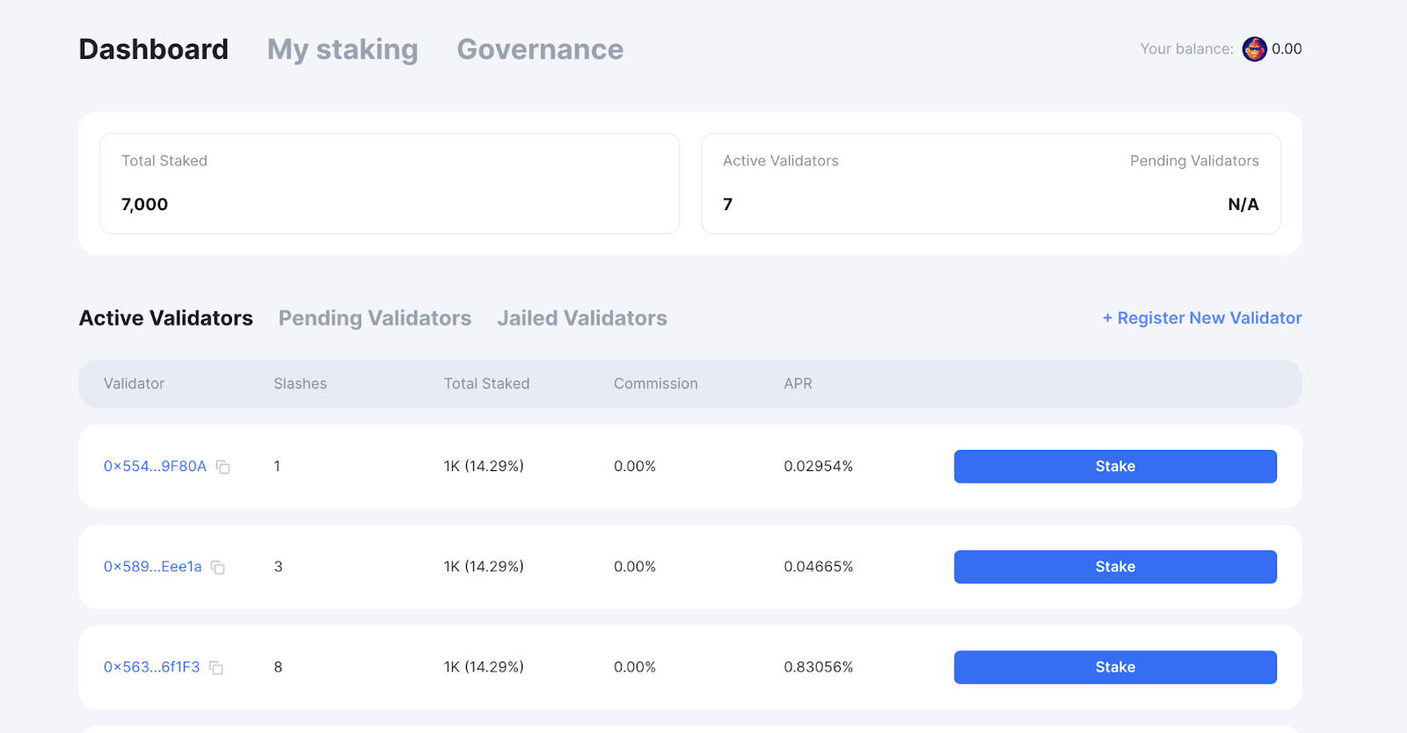This screenshot has height=733, width=1407.
Task: Select the N/A pending validators value
Action: pyautogui.click(x=1243, y=205)
